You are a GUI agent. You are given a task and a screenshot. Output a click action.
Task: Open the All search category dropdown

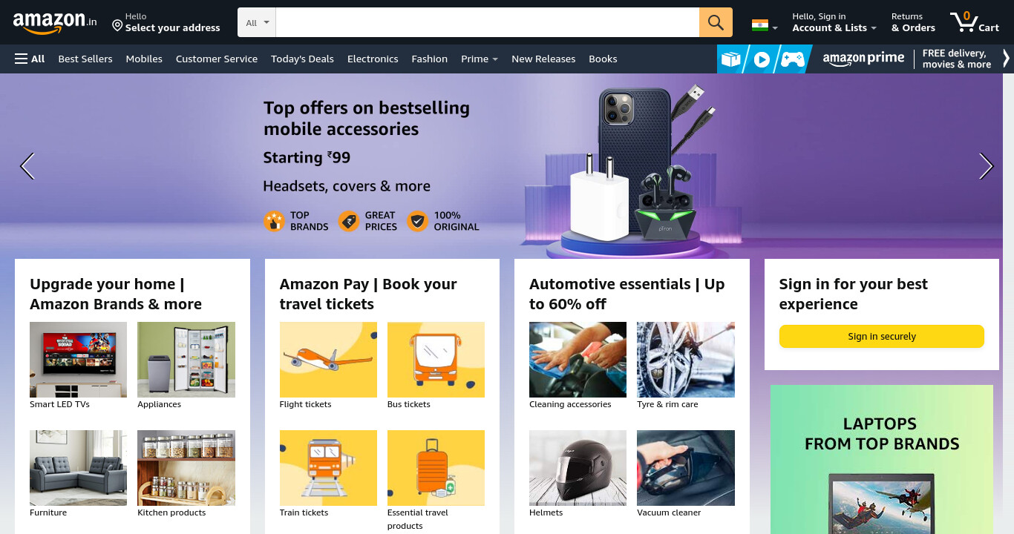point(257,22)
